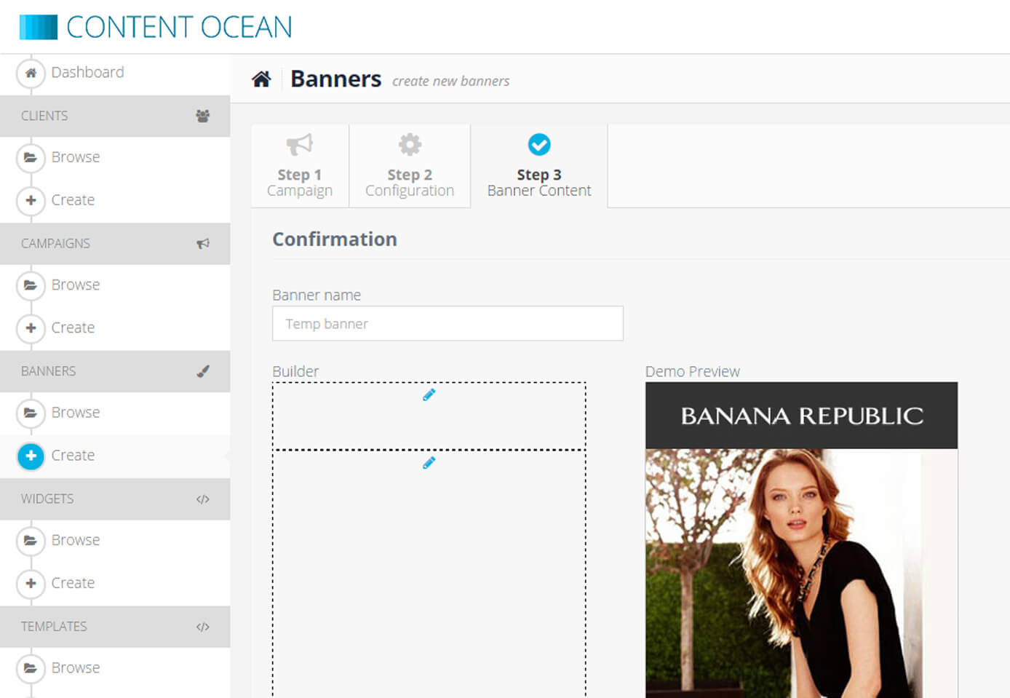Click the plus icon for Campaigns Create

(x=31, y=328)
